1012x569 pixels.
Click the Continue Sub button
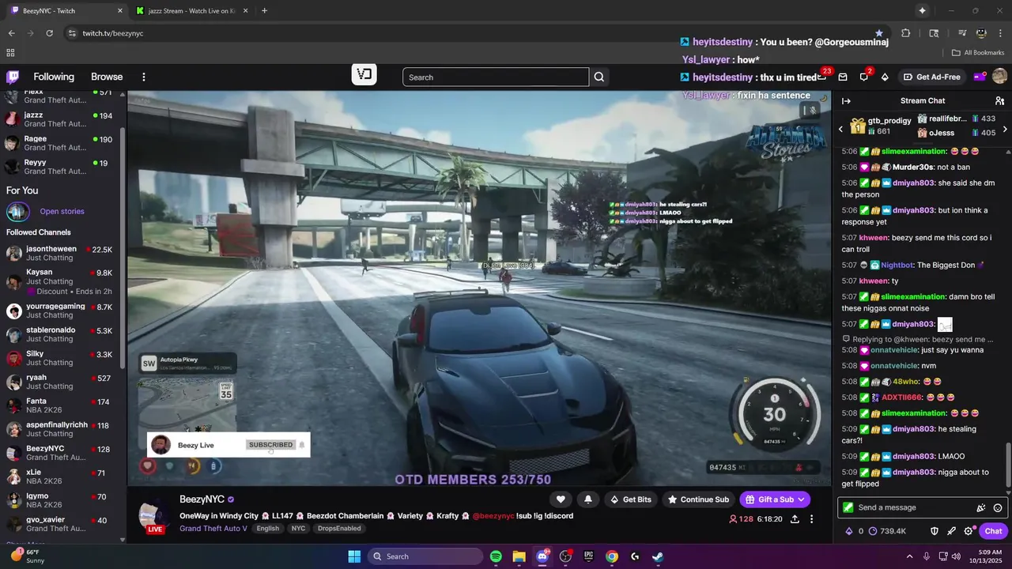click(698, 499)
